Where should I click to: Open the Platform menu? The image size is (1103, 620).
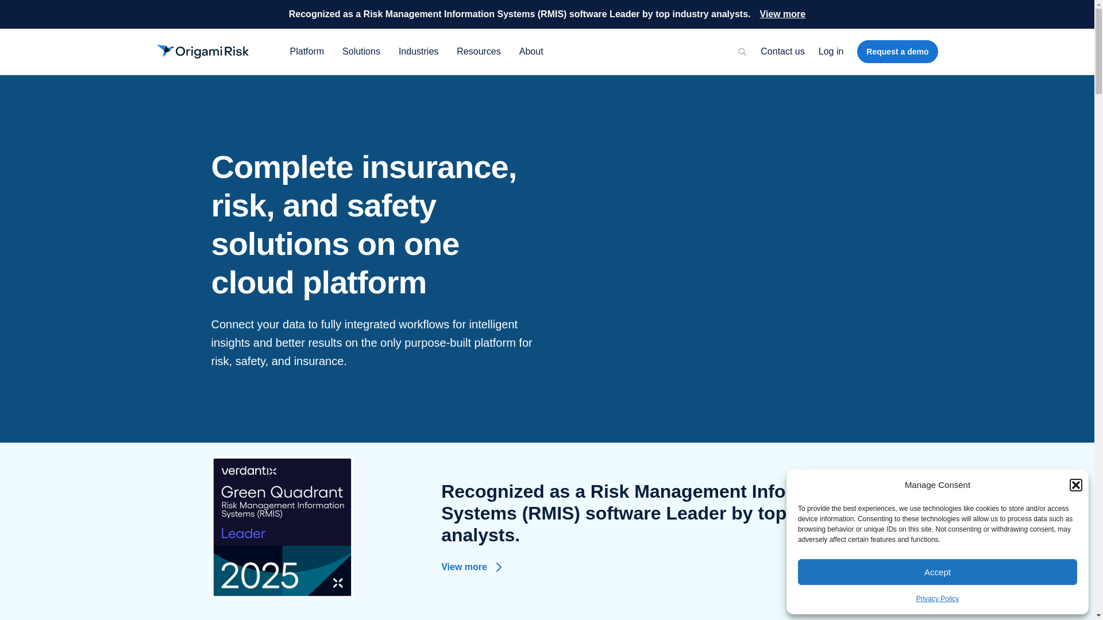click(307, 52)
